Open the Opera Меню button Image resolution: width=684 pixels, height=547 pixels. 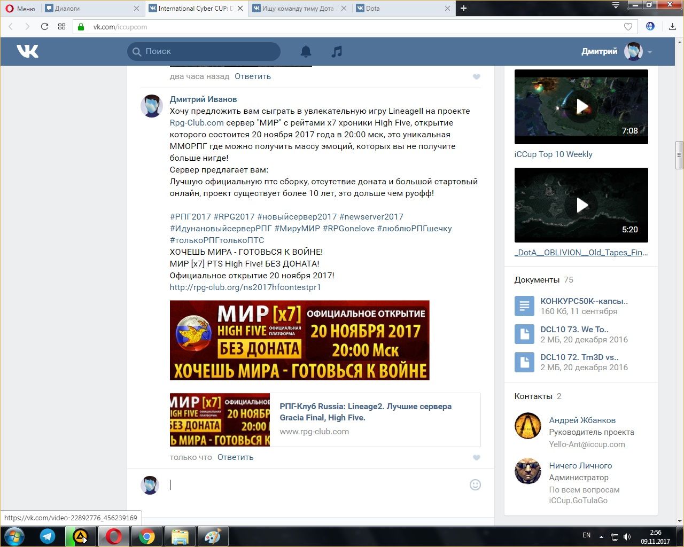pyautogui.click(x=20, y=9)
